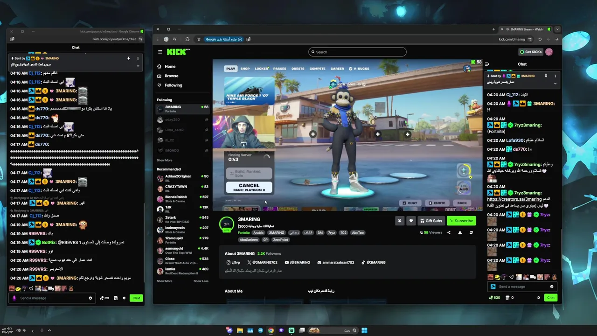Reload the page in Chrome toolbar
The width and height of the screenshot is (597, 336).
540,39
